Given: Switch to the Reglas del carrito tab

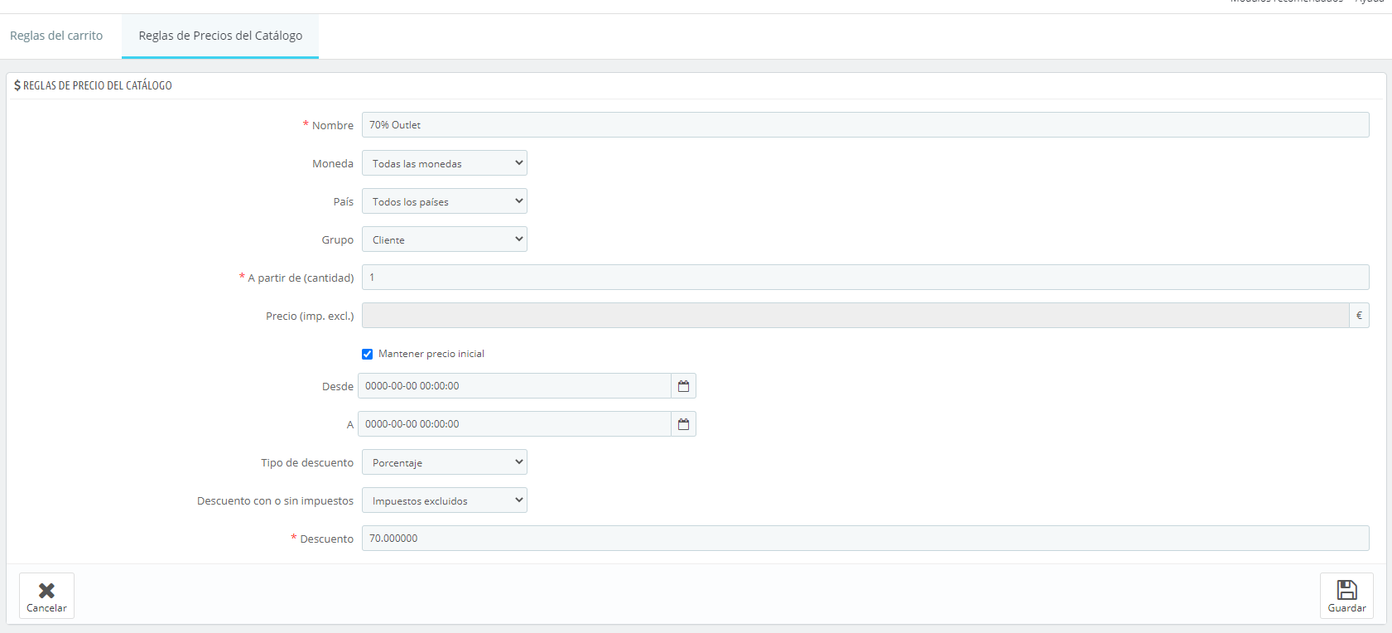Looking at the screenshot, I should coord(56,36).
